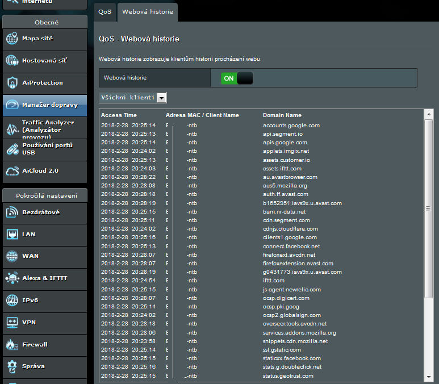Screen dimensions: 439x384
Task: Switch to the QoS tab
Action: [x=105, y=11]
